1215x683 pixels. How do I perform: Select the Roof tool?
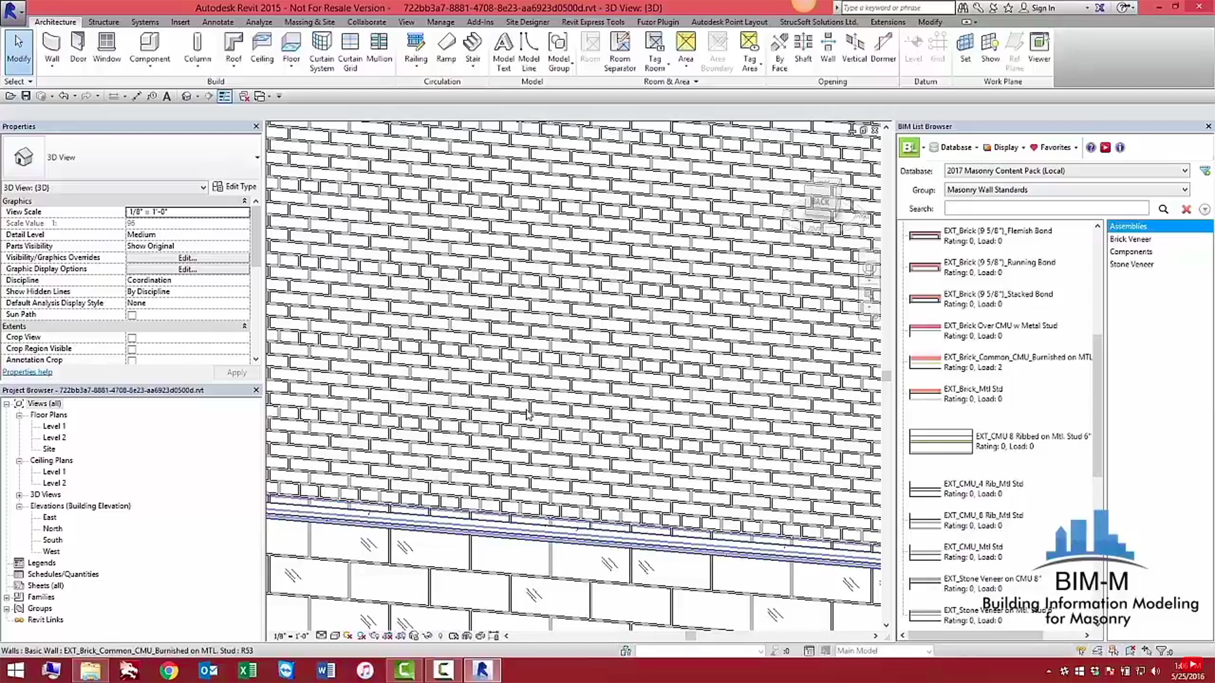(233, 47)
